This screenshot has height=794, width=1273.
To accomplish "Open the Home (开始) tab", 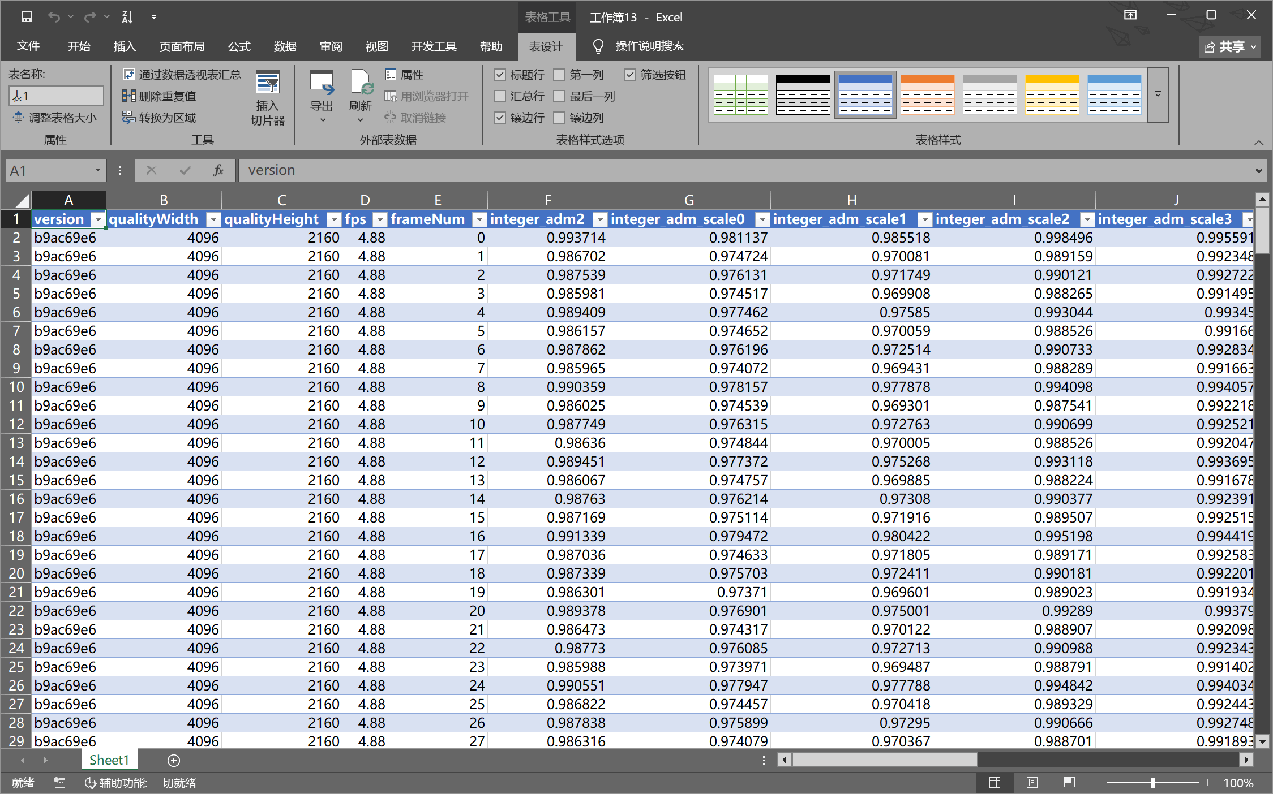I will (79, 46).
